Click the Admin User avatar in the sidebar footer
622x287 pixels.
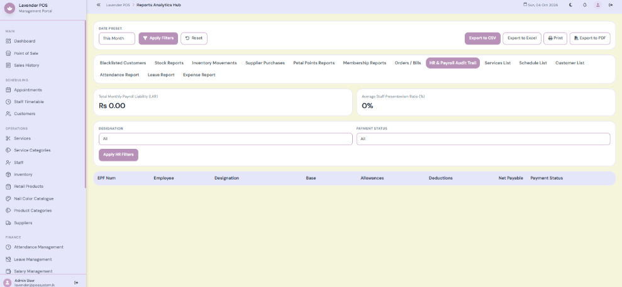point(7,282)
